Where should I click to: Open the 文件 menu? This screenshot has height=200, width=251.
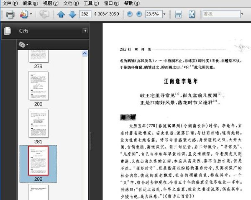(9, 3)
